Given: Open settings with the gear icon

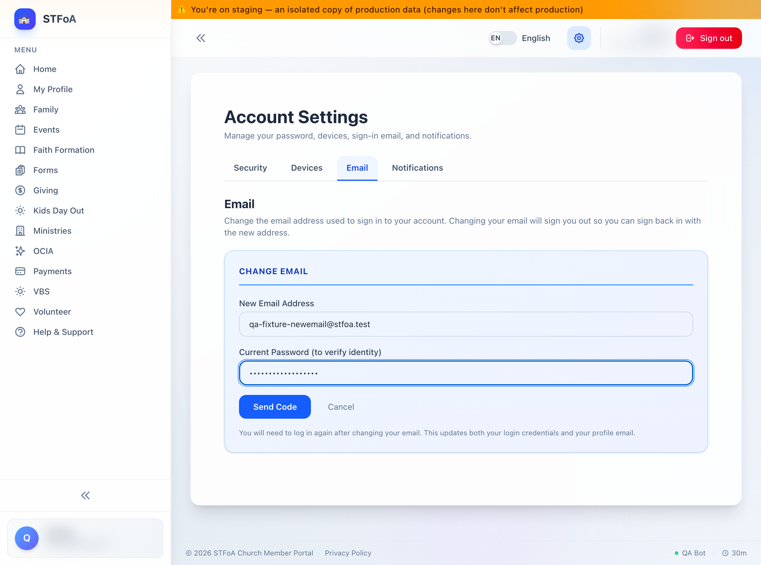Looking at the screenshot, I should (579, 38).
